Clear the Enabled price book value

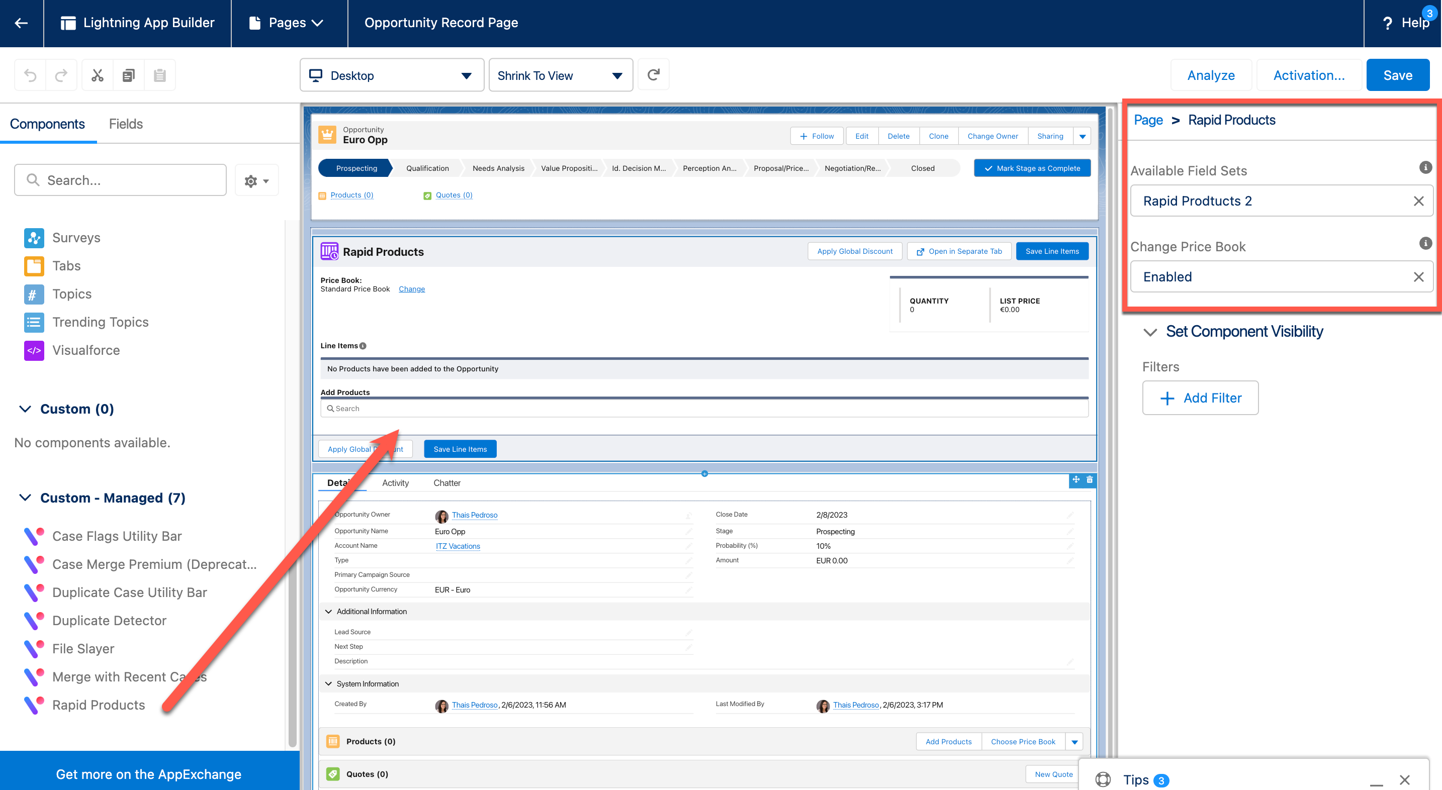tap(1418, 277)
